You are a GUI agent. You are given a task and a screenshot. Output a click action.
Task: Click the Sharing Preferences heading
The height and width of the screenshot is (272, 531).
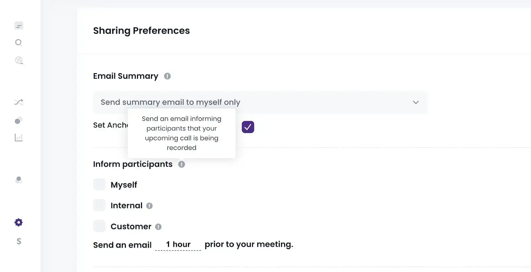[x=141, y=30]
